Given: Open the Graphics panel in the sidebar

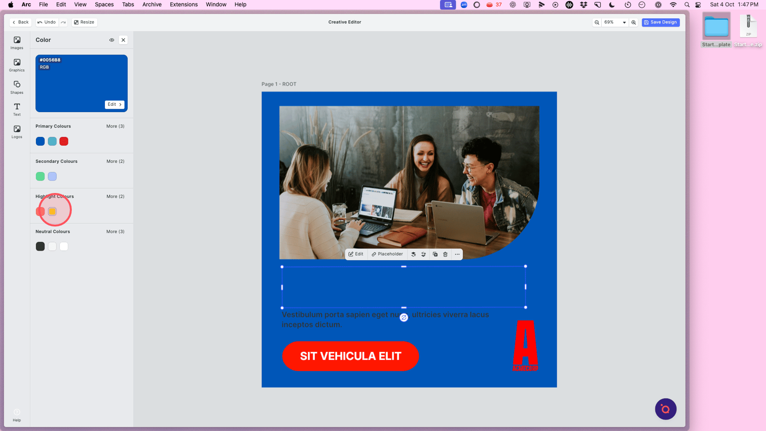Looking at the screenshot, I should point(17,65).
